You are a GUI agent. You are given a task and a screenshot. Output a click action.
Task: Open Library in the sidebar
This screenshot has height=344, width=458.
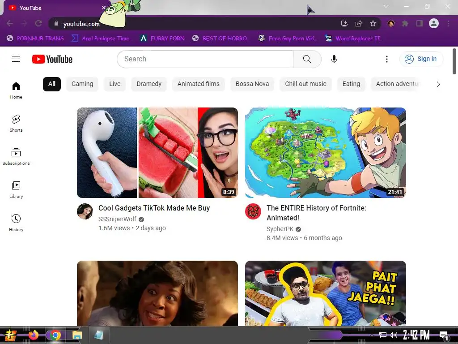[x=16, y=190]
